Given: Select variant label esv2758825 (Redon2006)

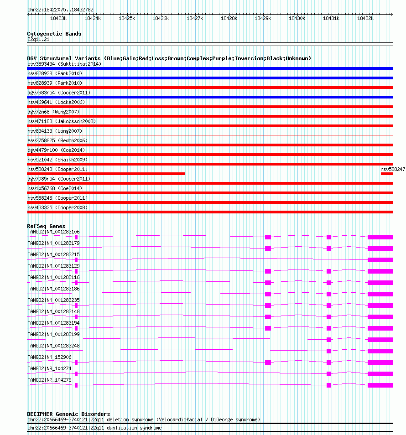Looking at the screenshot, I should click(57, 140).
